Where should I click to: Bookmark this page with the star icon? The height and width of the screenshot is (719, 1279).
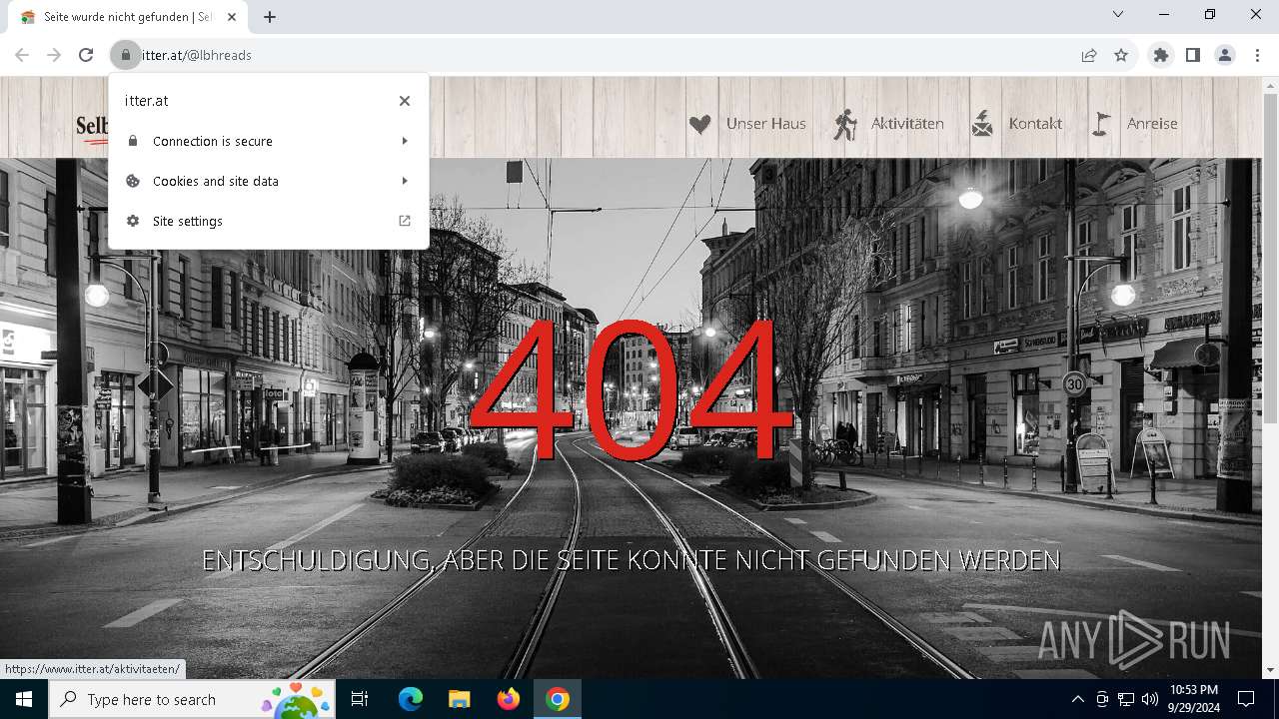[x=1121, y=55]
